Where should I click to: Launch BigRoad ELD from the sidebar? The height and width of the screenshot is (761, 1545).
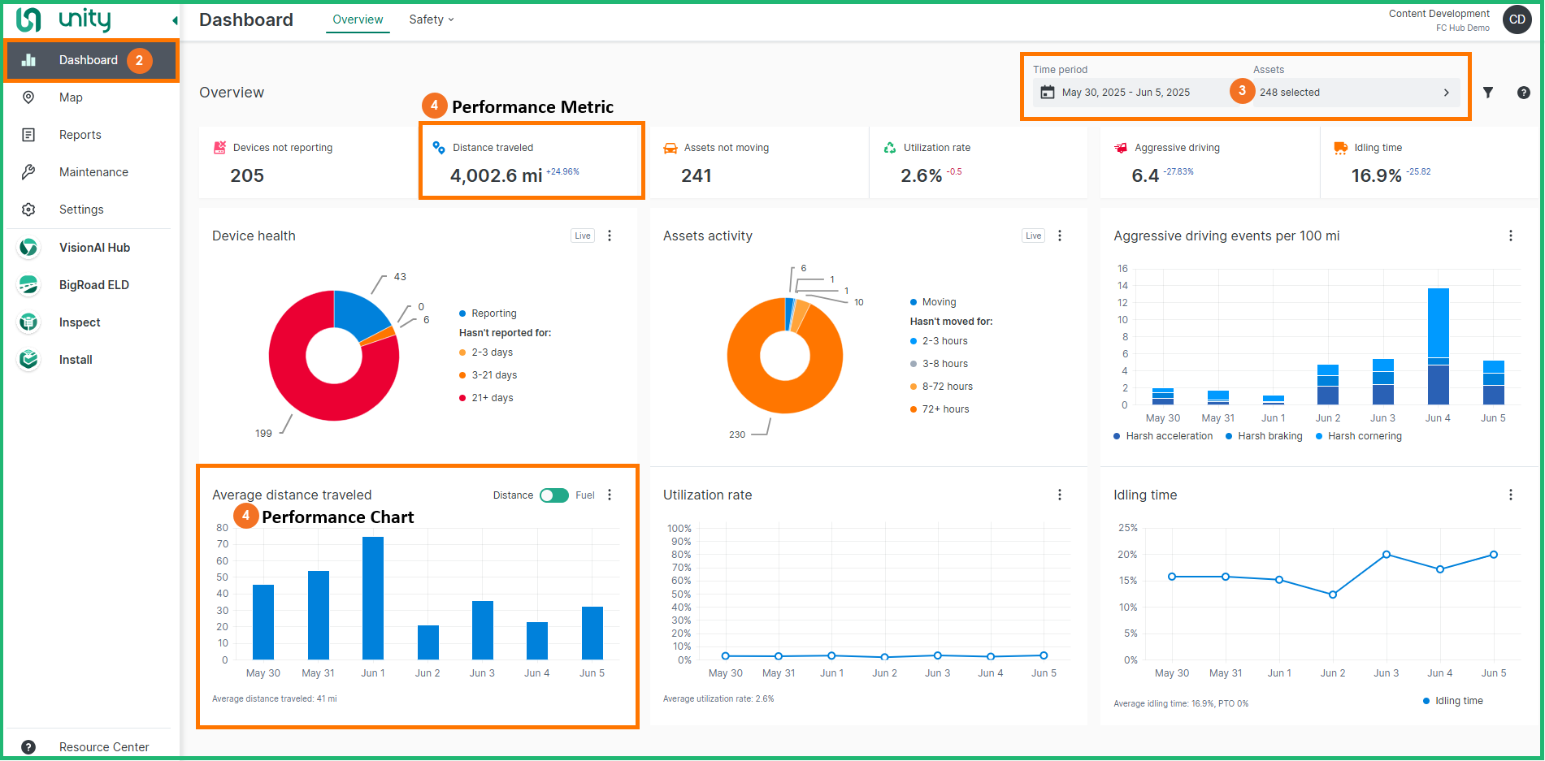coord(93,285)
